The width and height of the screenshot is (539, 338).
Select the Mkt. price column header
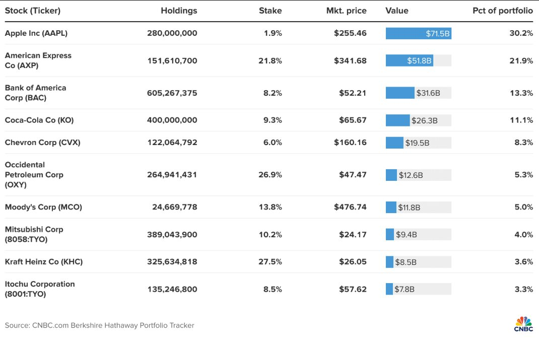pyautogui.click(x=347, y=11)
